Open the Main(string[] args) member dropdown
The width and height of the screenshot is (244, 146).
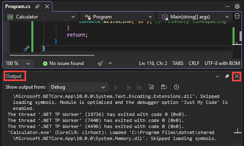pos(195,17)
